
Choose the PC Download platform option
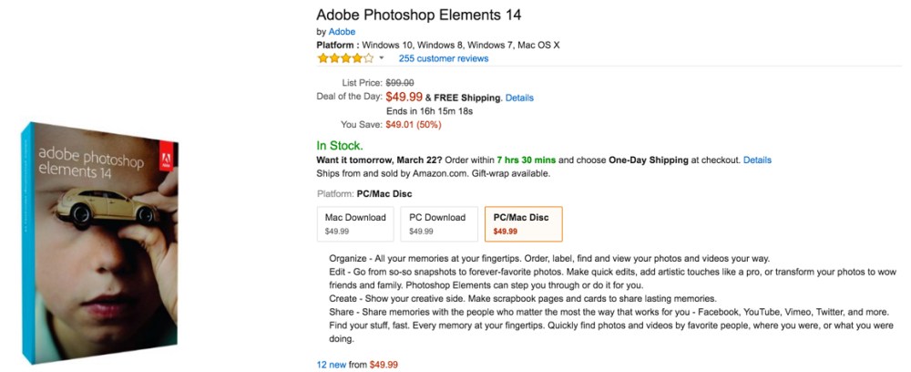pos(437,223)
